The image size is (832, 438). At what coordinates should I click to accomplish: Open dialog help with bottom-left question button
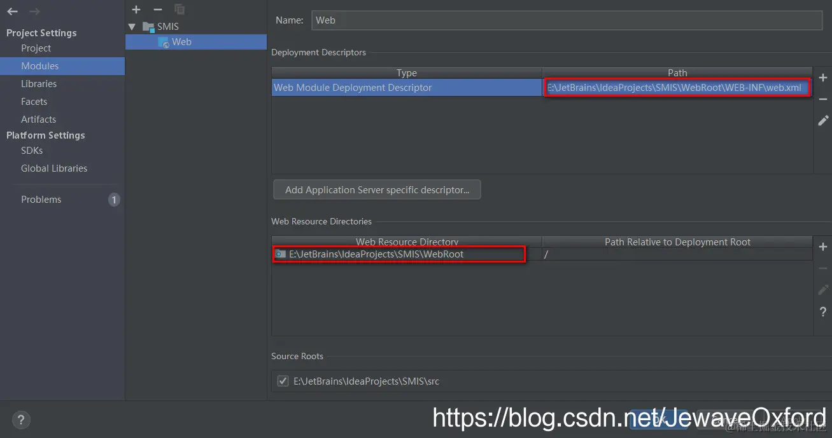click(20, 420)
